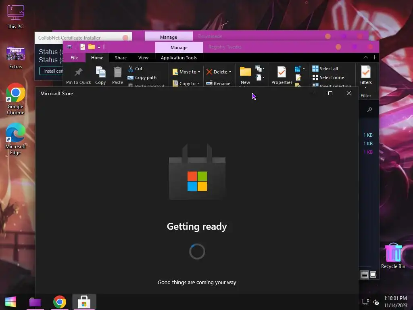413x310 pixels.
Task: Select the This PC desktop icon
Action: point(16,17)
